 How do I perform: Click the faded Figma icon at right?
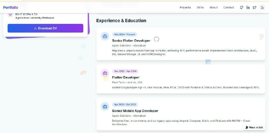261,37
